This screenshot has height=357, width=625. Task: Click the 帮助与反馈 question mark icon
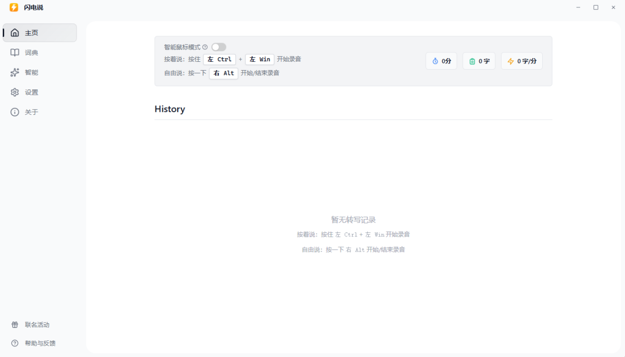pos(15,343)
